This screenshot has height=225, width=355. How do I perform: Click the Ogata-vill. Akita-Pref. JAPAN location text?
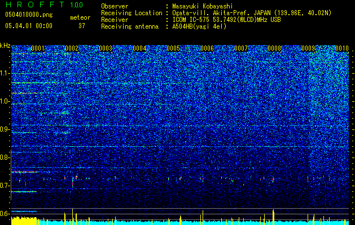click(x=252, y=13)
